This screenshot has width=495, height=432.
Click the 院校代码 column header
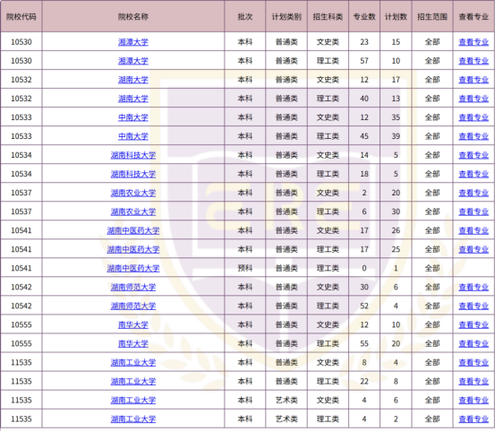(x=21, y=17)
